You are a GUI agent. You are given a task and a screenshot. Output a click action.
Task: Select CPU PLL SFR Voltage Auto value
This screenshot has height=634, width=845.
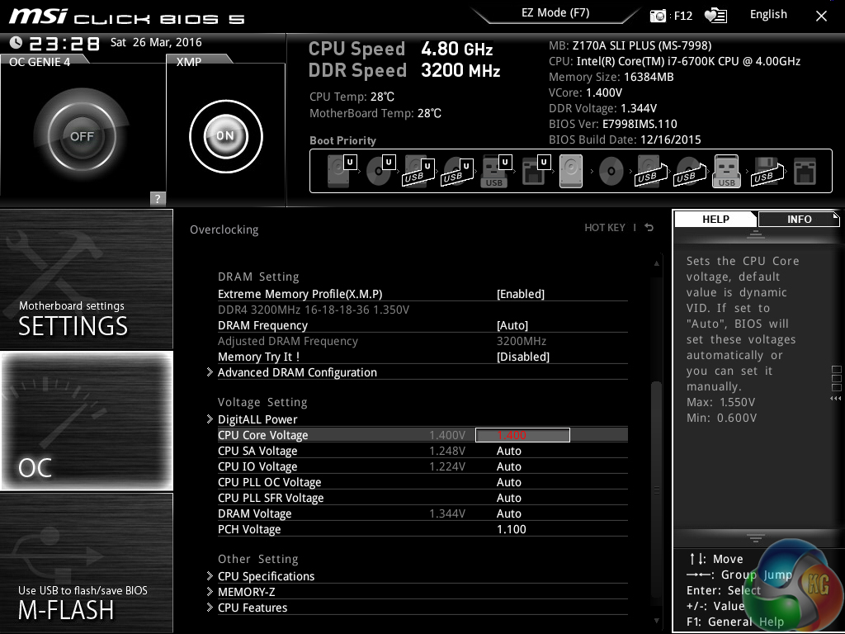click(x=508, y=498)
